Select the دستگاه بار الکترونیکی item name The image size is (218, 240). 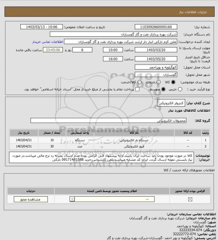tap(134, 140)
